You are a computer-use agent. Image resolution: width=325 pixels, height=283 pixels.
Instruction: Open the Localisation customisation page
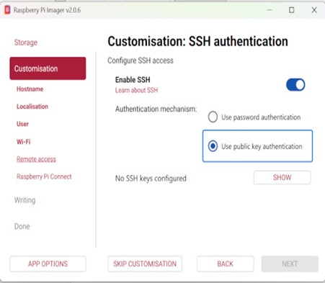point(32,107)
